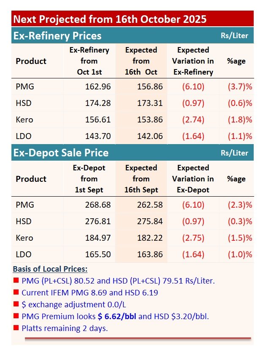Click red bullet beside PMG Premium line
The width and height of the screenshot is (263, 356).
[x=16, y=316]
